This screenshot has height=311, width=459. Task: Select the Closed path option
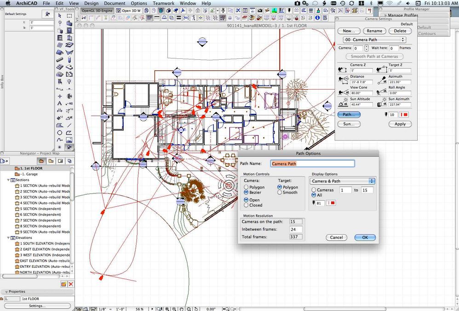coord(246,205)
